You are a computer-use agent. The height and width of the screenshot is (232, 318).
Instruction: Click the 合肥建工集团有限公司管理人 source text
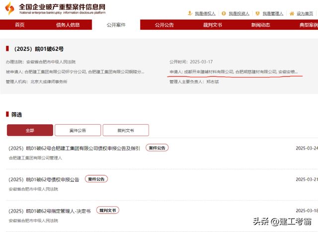(35, 158)
